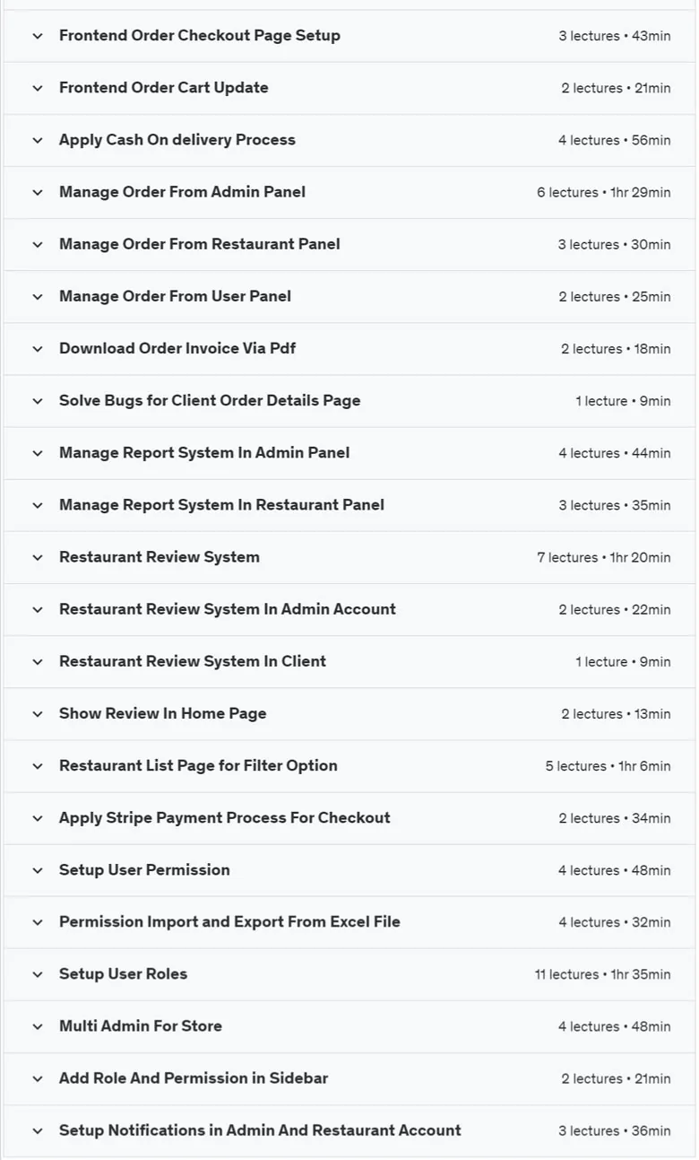Select the Setup User Permission title

(144, 870)
